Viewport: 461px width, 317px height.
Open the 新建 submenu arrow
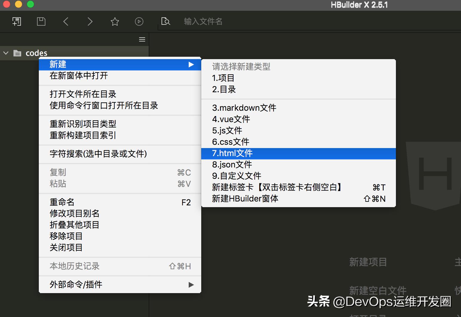click(x=191, y=64)
